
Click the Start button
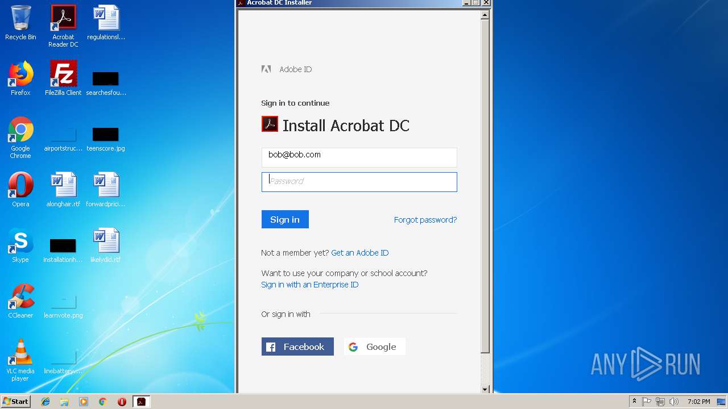click(x=16, y=402)
